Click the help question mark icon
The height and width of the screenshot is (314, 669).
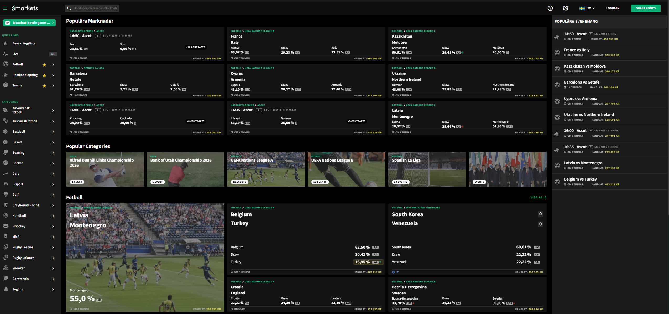pos(550,8)
